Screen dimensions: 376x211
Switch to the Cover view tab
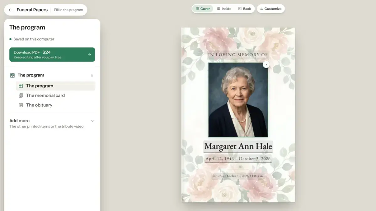(203, 9)
